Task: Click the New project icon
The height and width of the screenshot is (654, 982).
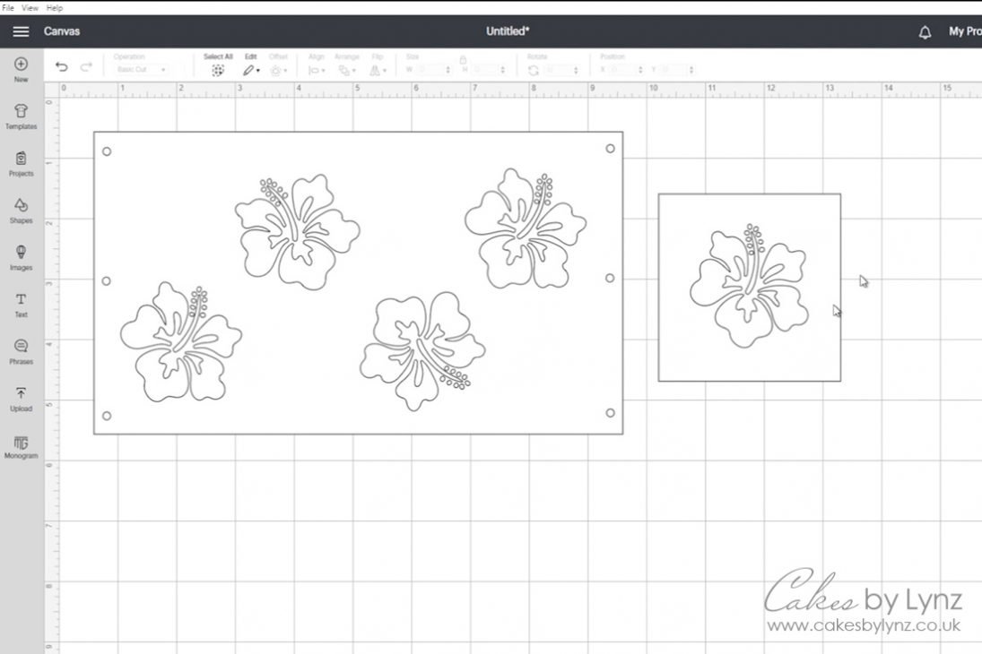Action: click(21, 65)
